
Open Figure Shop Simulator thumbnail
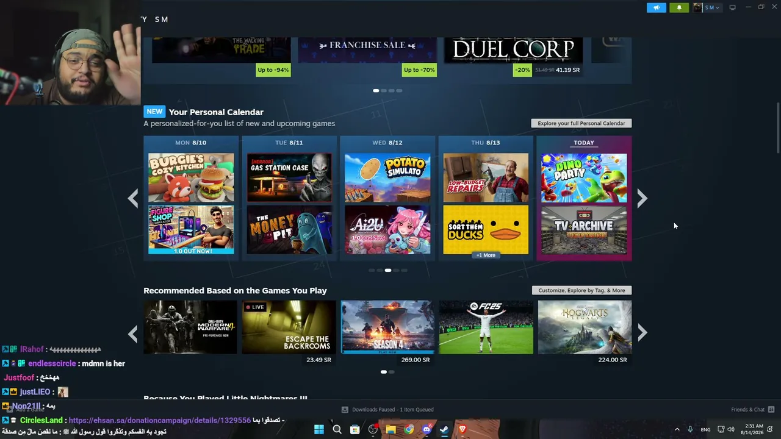coord(191,230)
